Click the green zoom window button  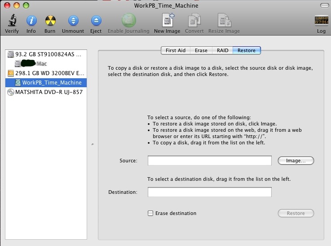pyautogui.click(x=26, y=5)
